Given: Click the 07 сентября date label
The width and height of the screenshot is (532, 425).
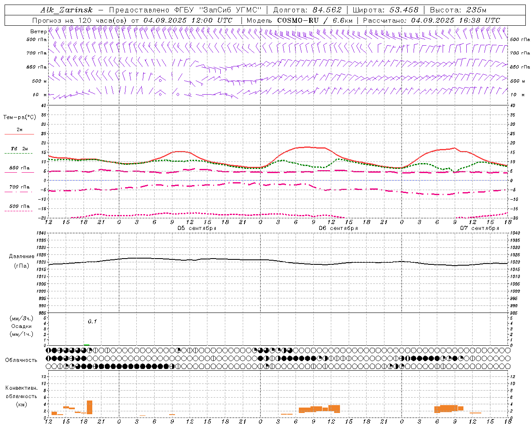Looking at the screenshot, I should [x=480, y=228].
